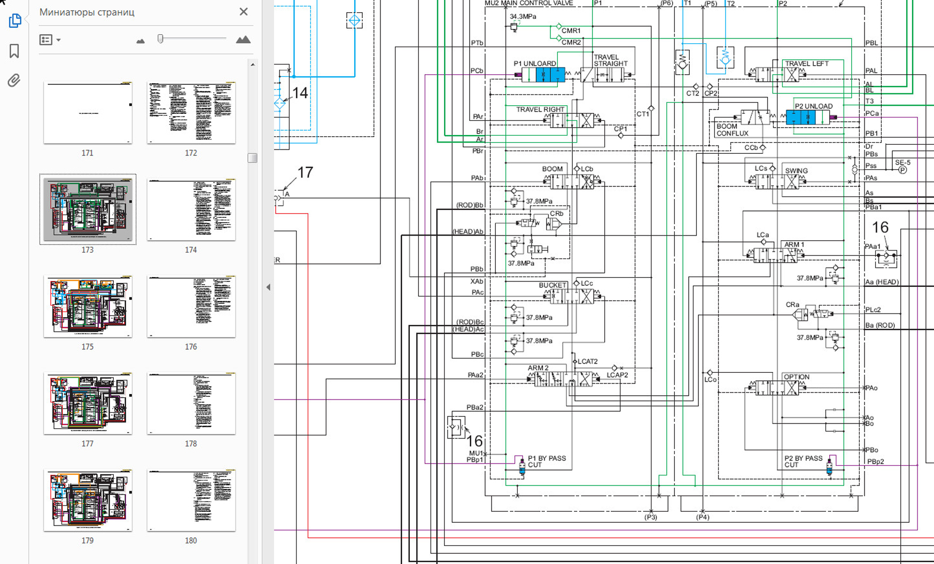Screen dimensions: 934x564
Task: Click the thumbnail size slider handle
Action: [x=160, y=38]
